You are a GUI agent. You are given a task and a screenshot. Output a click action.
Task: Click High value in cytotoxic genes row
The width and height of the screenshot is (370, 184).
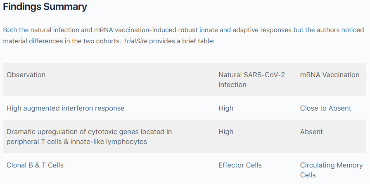click(226, 132)
